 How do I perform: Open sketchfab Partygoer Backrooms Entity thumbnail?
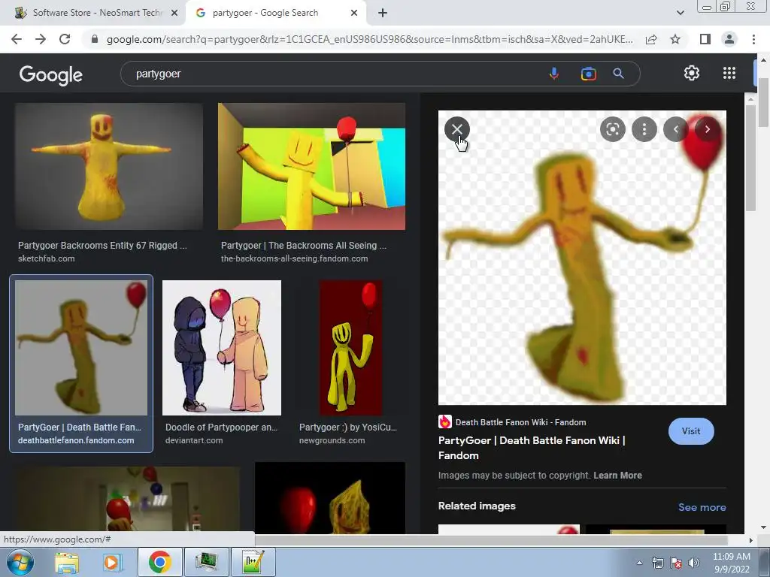coord(108,166)
